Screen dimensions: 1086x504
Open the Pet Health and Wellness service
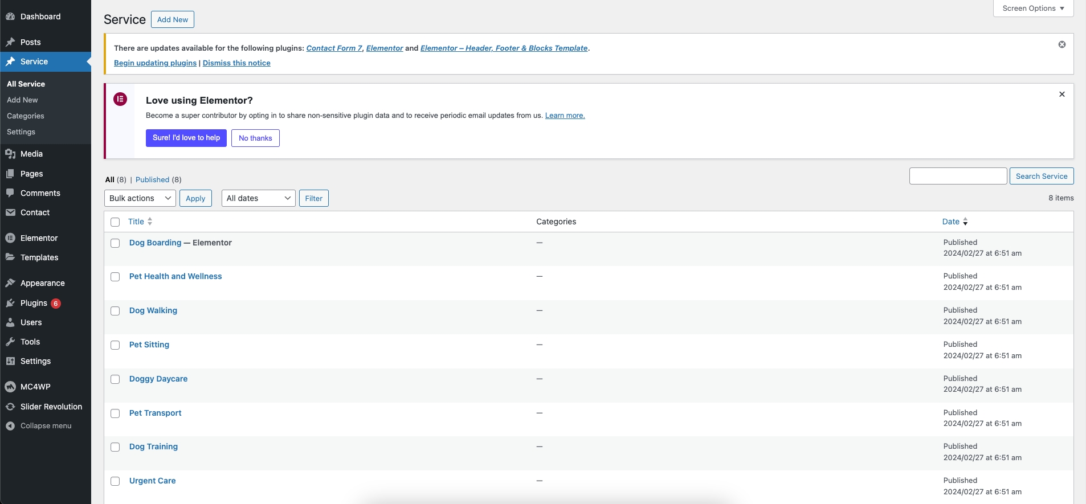175,276
